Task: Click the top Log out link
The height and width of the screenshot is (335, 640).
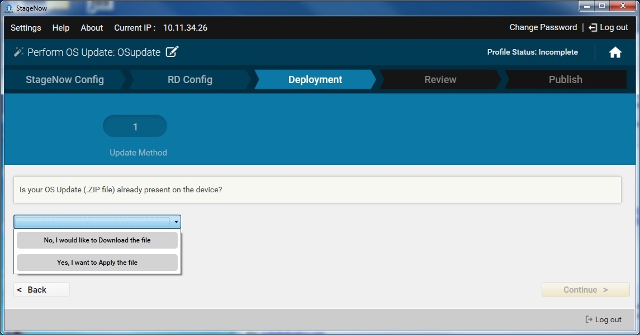Action: tap(608, 27)
